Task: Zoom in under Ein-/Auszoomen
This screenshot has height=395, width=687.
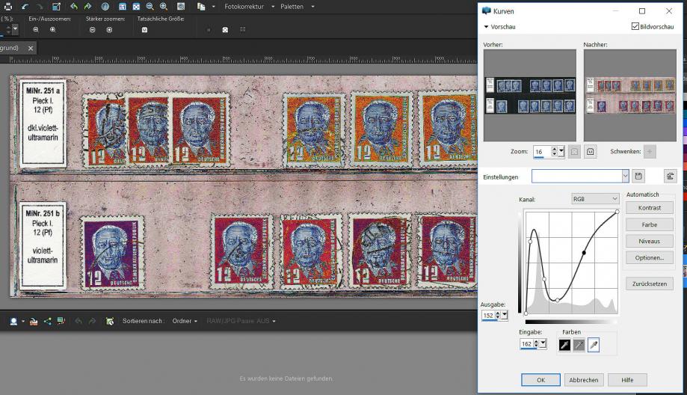Action: pos(52,30)
